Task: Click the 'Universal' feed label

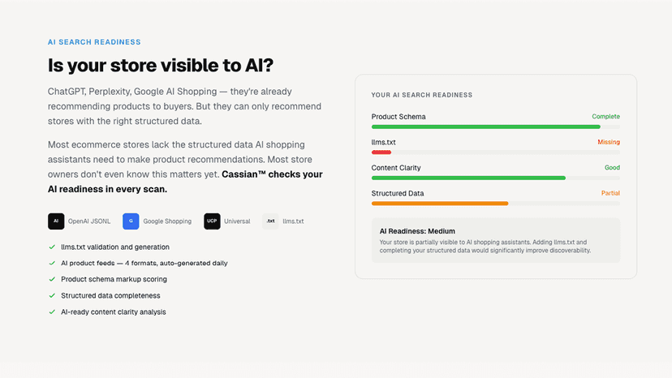Action: pos(237,221)
